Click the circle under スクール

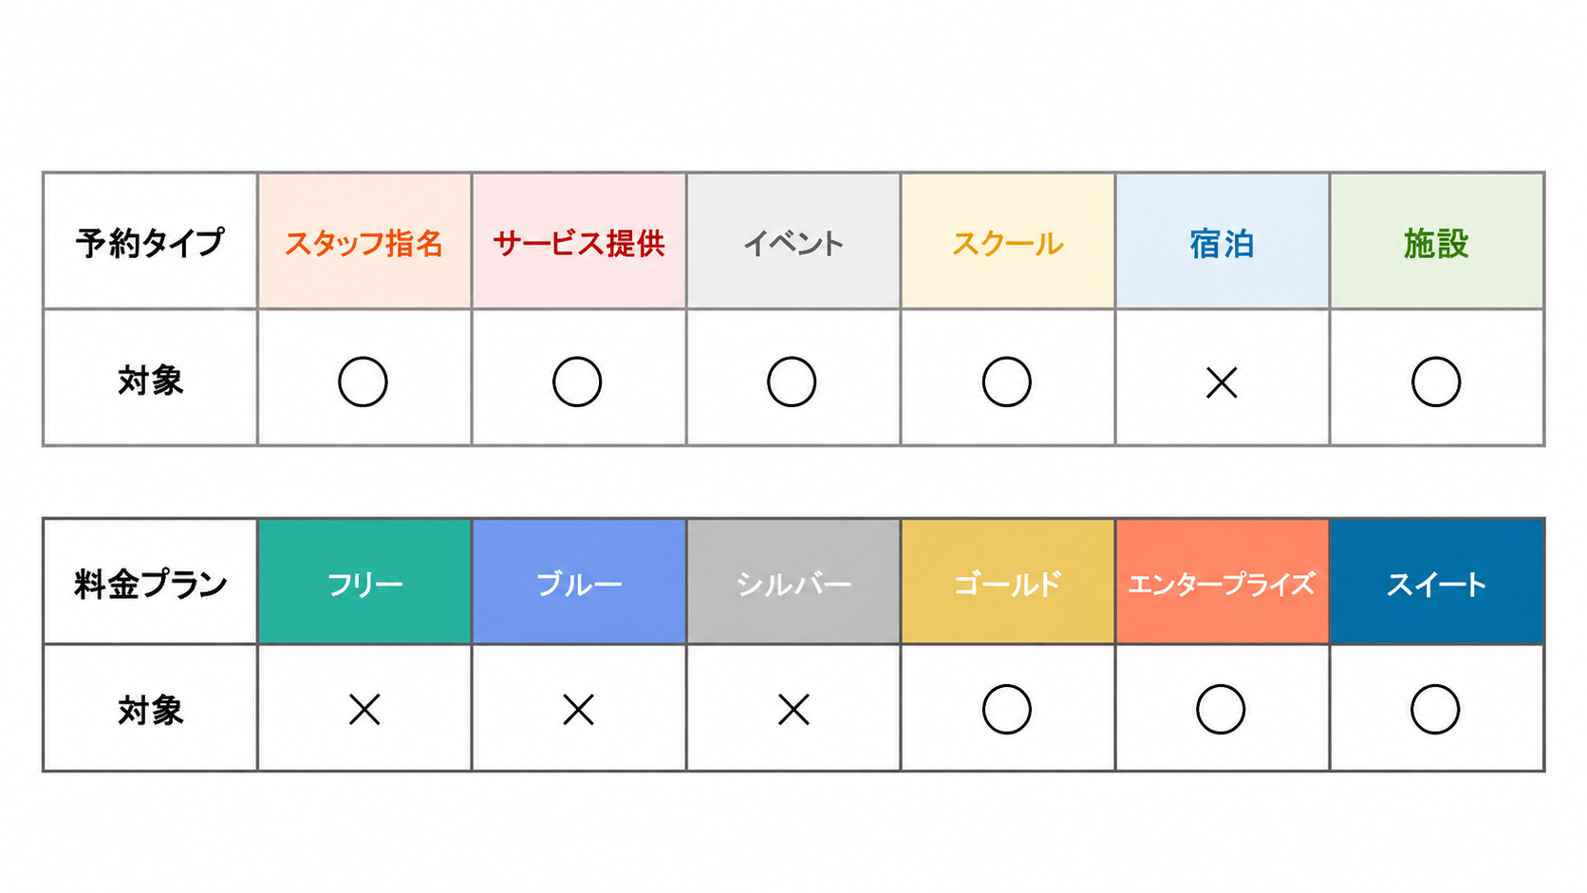pos(1007,381)
